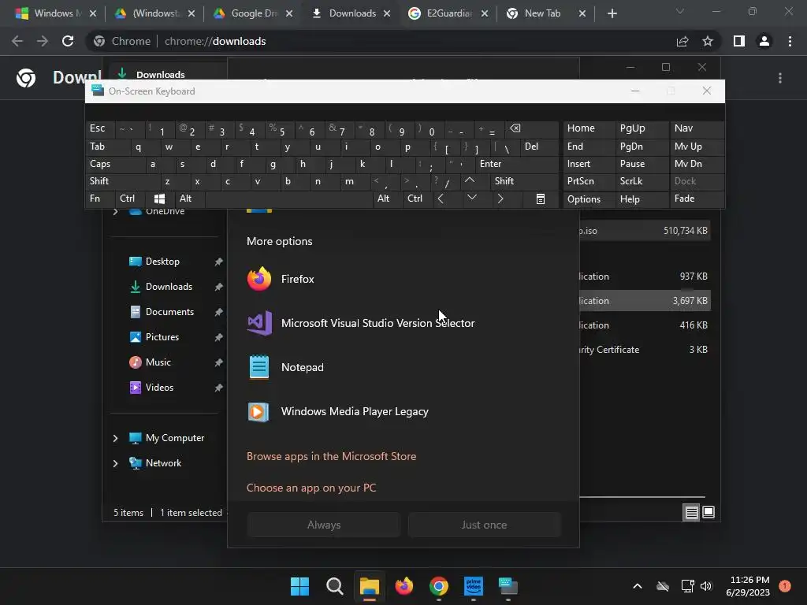Click the Fade key on On-Screen Keyboard
This screenshot has height=605, width=807.
pyautogui.click(x=697, y=199)
